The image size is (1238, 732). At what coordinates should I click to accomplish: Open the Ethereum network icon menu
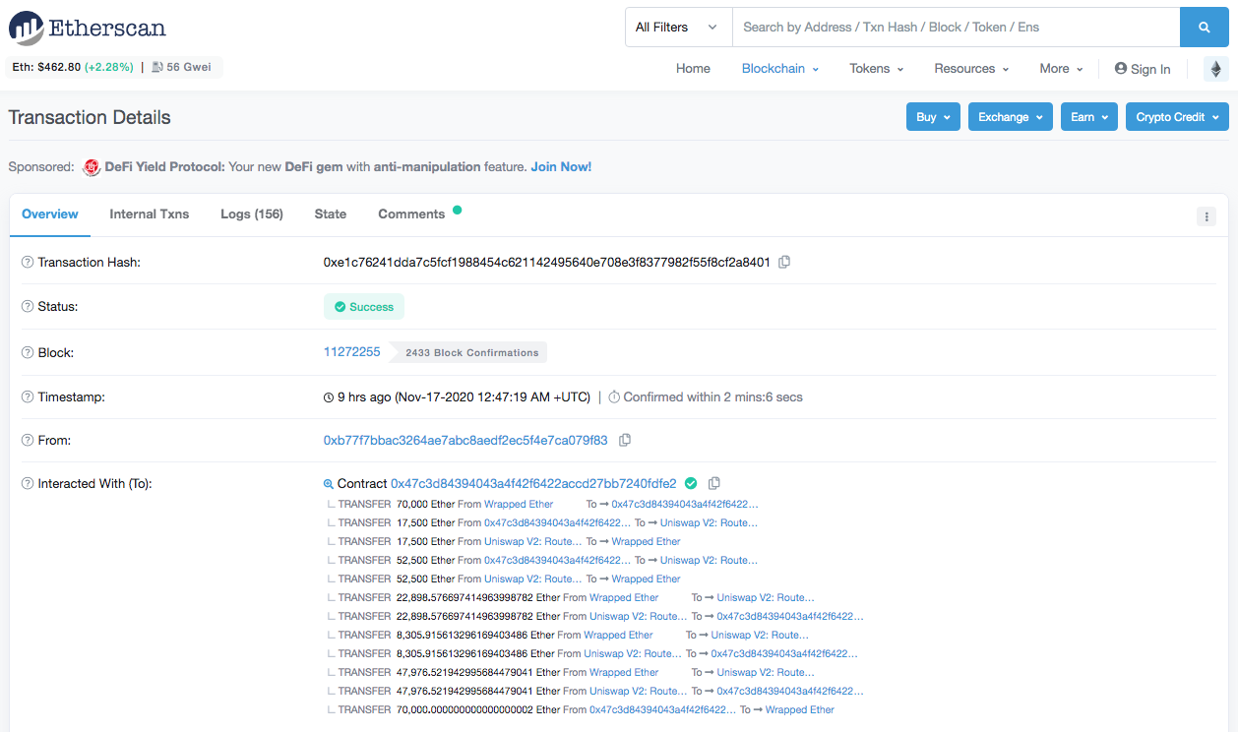tap(1216, 69)
